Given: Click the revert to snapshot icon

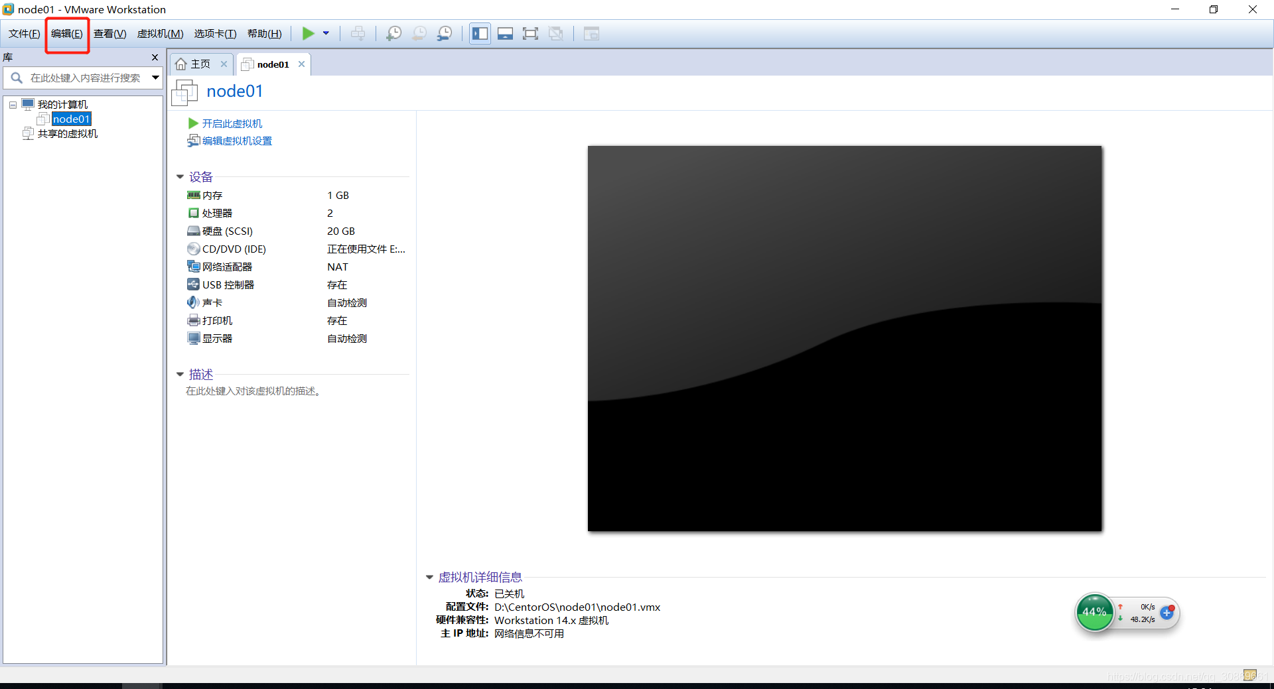Looking at the screenshot, I should click(419, 33).
